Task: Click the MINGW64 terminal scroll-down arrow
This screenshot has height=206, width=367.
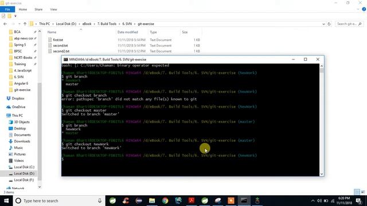Action: click(322, 174)
